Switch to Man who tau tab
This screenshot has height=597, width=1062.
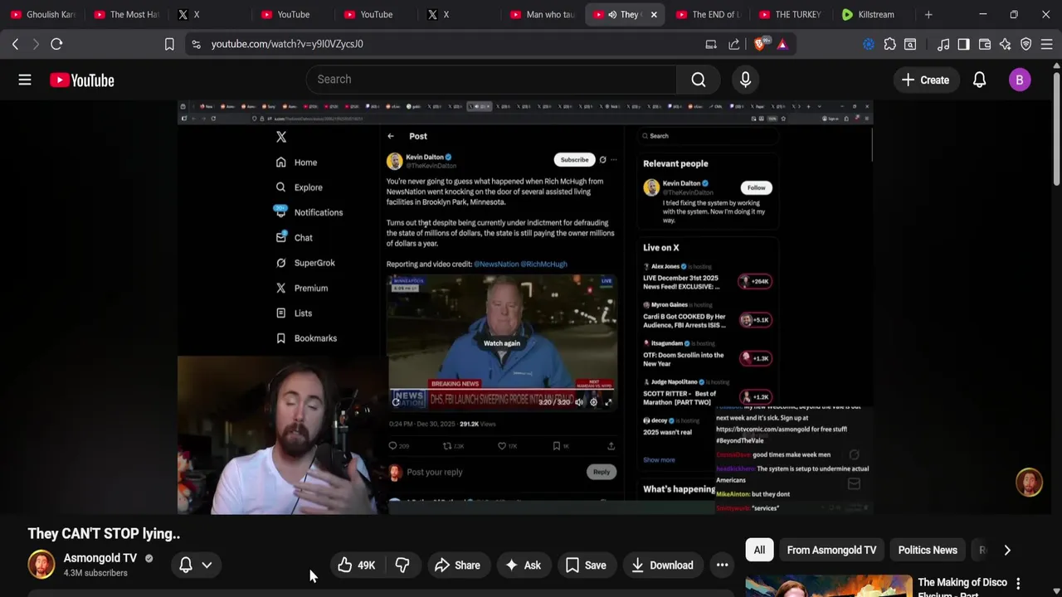(x=543, y=14)
